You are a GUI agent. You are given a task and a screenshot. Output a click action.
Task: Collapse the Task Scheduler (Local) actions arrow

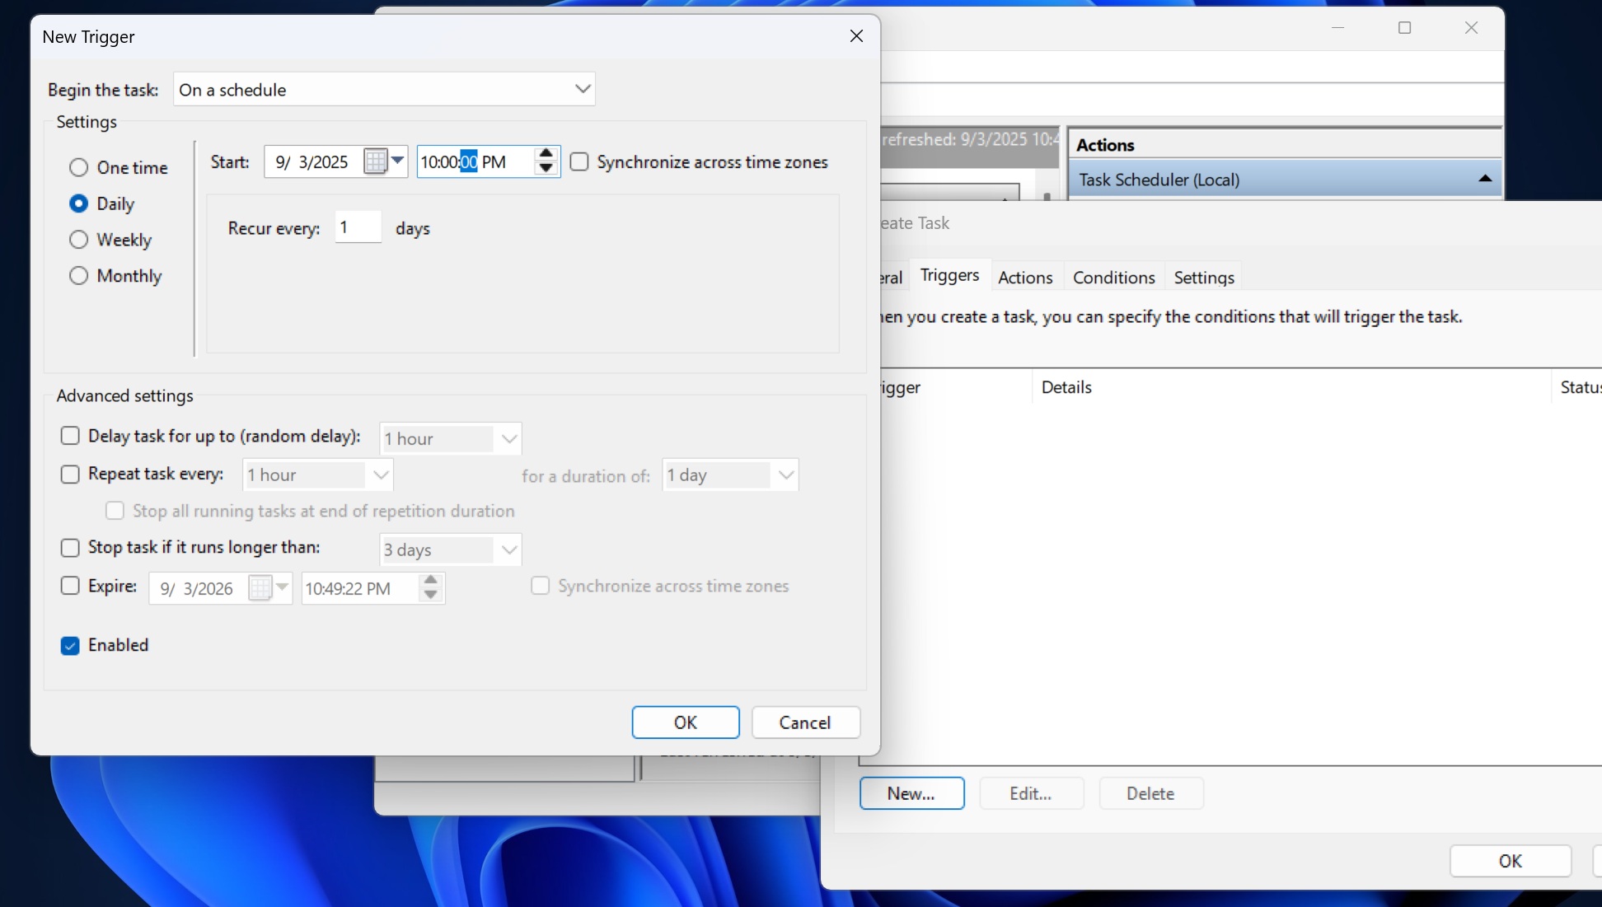(1485, 179)
